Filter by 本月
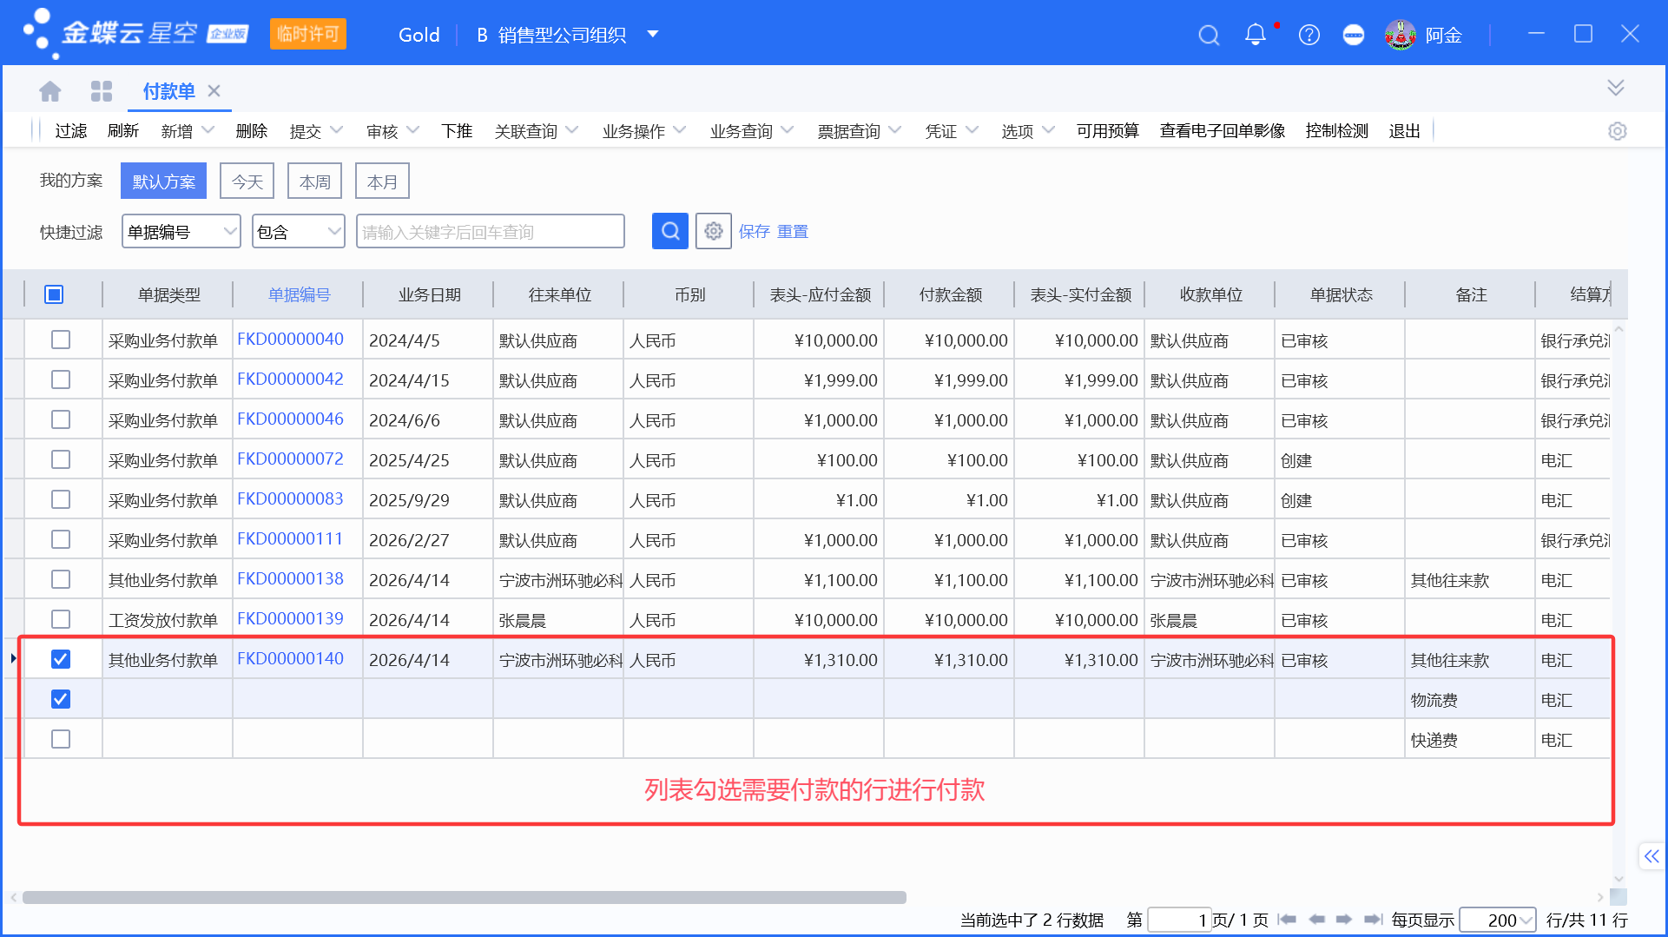 point(383,181)
